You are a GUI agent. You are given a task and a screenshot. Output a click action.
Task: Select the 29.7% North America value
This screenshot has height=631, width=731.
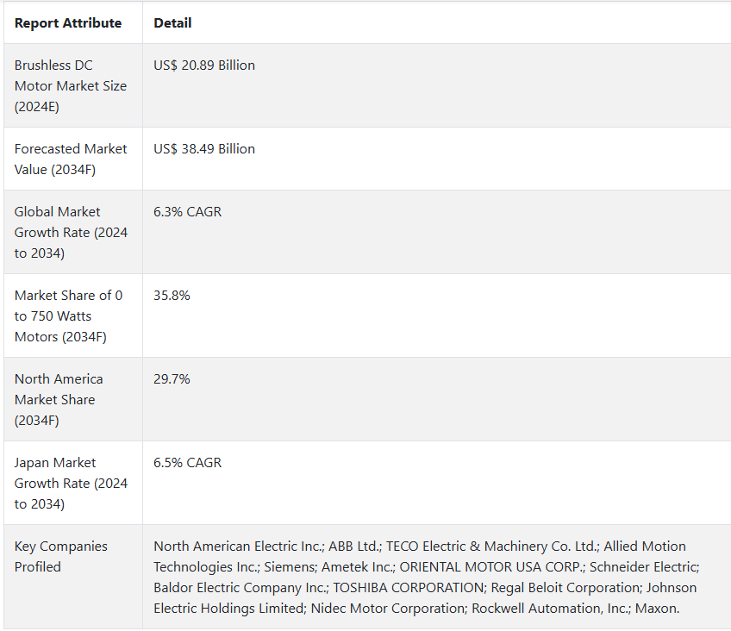(x=172, y=379)
